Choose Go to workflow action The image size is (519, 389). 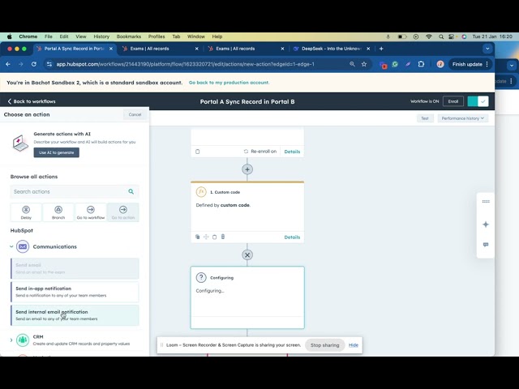point(91,212)
